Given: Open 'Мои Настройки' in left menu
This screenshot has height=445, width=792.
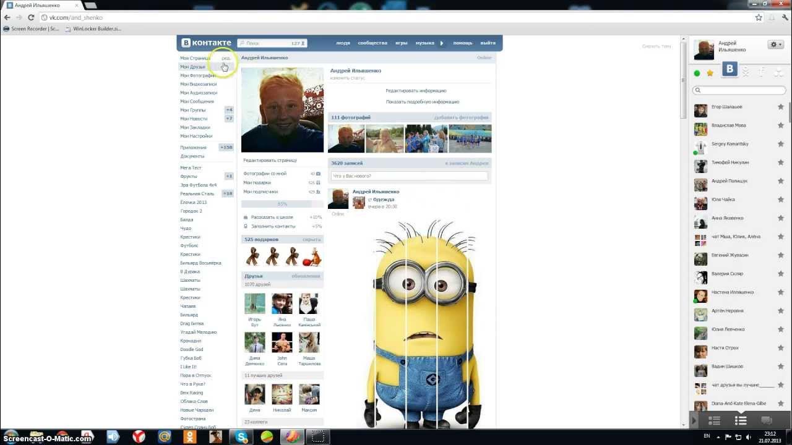Looking at the screenshot, I should (x=196, y=136).
